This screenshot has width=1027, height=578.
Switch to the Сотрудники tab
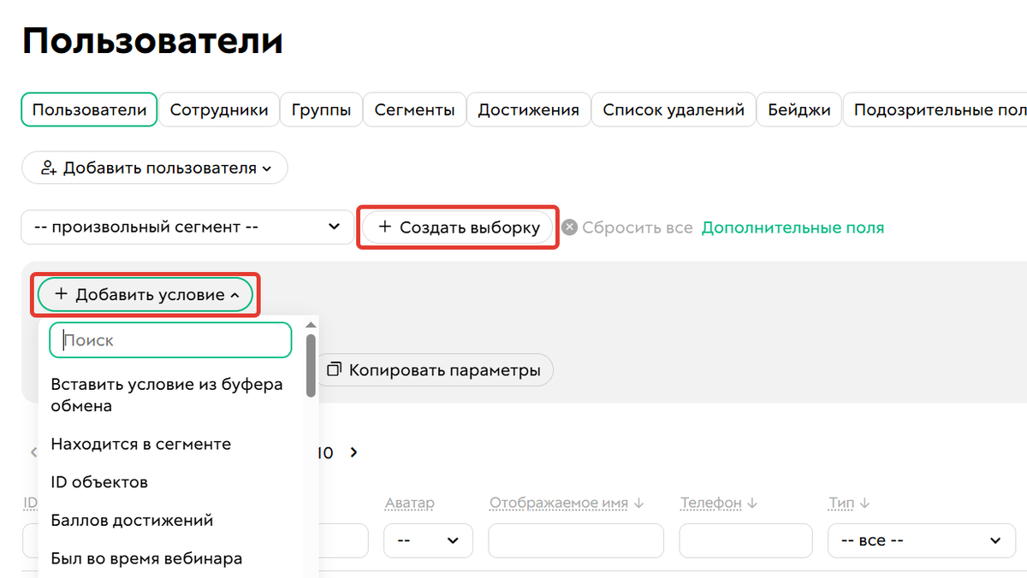(219, 109)
